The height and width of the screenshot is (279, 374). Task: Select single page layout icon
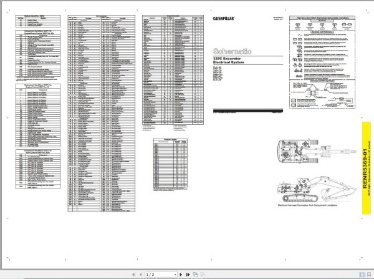coord(362,275)
